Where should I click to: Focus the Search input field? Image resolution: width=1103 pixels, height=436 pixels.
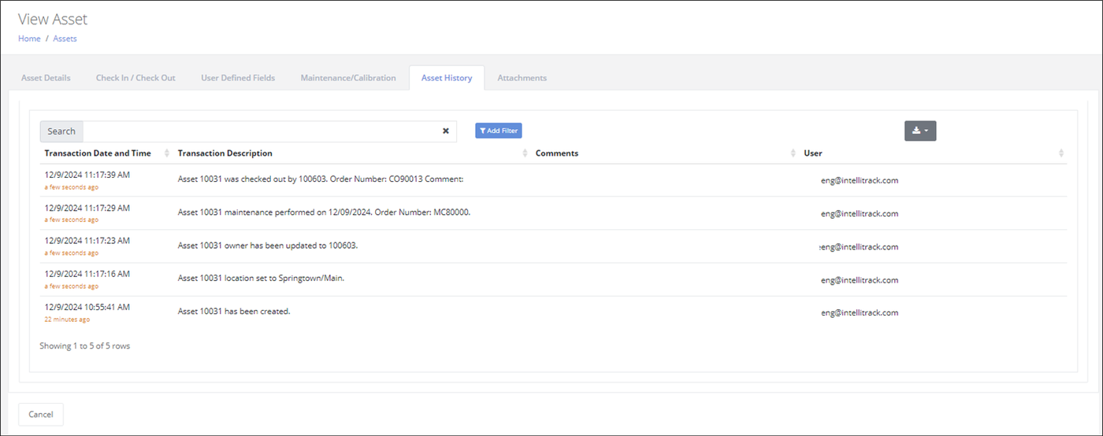point(269,131)
